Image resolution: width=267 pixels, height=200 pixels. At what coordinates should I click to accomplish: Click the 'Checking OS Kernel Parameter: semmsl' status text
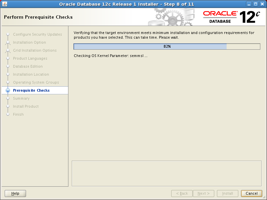pyautogui.click(x=110, y=56)
